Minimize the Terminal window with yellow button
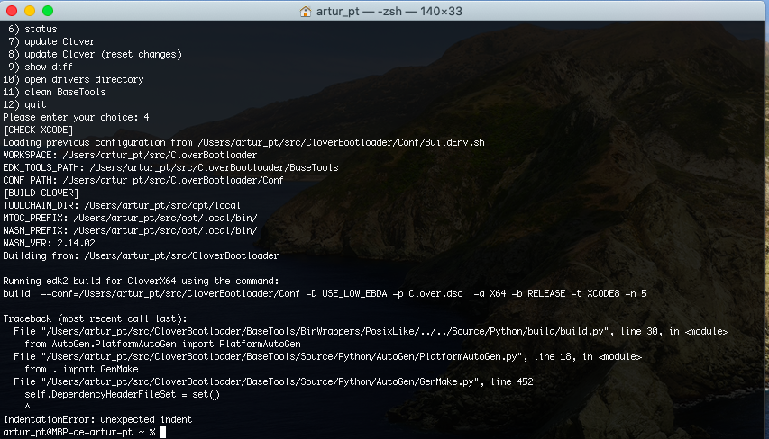The image size is (769, 439). click(x=30, y=11)
